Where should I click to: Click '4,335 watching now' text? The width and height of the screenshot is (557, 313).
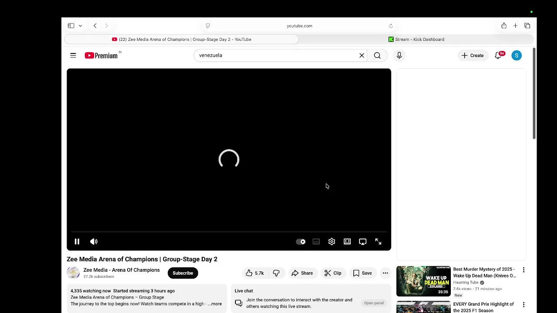(91, 291)
